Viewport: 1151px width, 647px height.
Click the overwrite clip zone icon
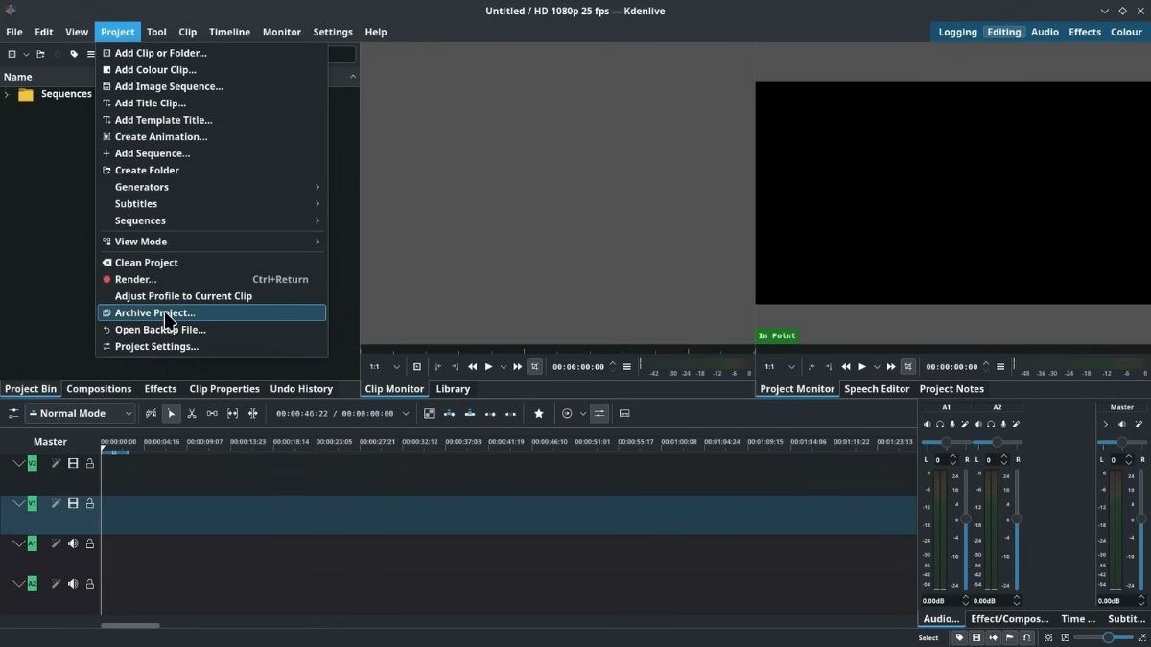[x=469, y=414]
